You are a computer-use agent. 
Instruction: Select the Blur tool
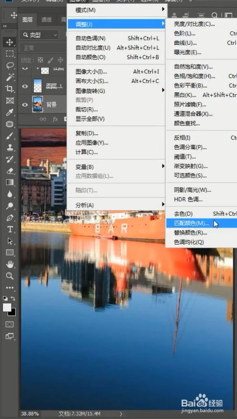10,194
